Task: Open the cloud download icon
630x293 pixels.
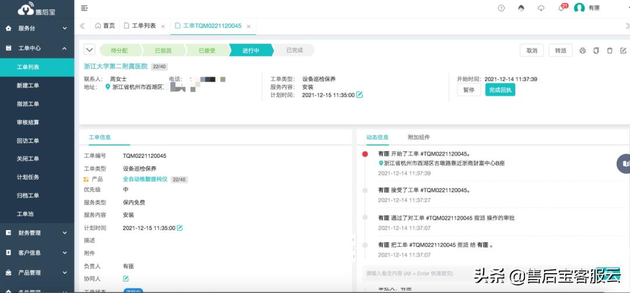Action: tap(541, 8)
